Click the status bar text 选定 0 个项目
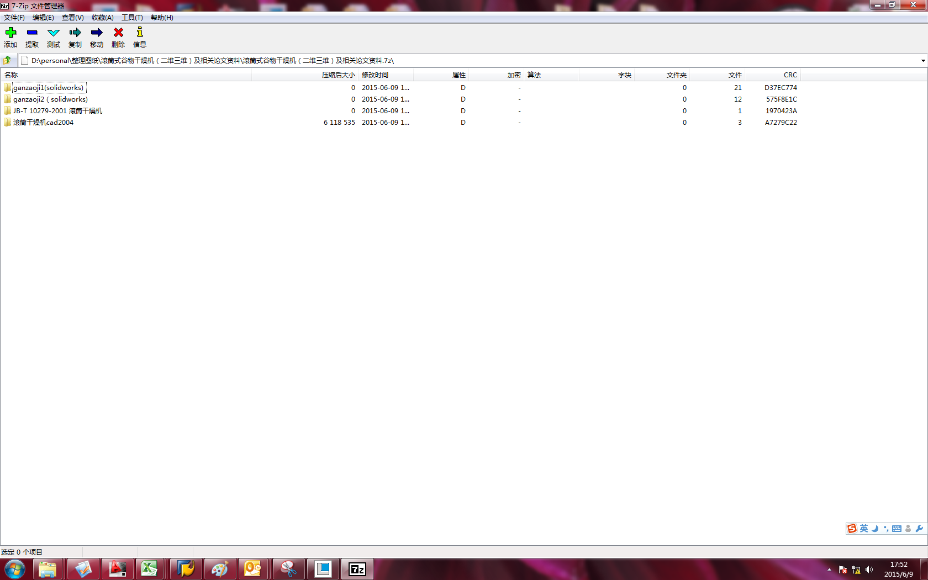 click(22, 552)
